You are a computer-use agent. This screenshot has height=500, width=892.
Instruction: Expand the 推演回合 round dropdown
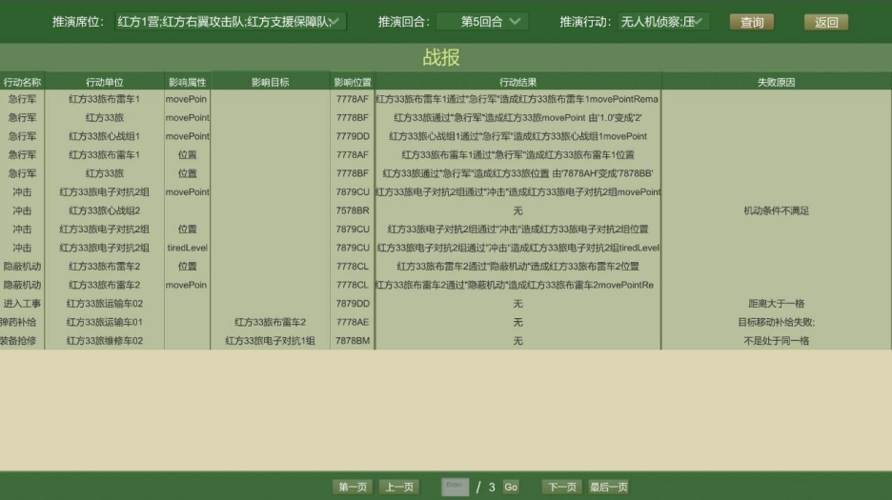click(x=482, y=21)
